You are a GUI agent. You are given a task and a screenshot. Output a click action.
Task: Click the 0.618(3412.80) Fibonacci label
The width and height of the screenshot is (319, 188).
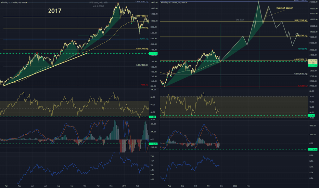point(142,49)
